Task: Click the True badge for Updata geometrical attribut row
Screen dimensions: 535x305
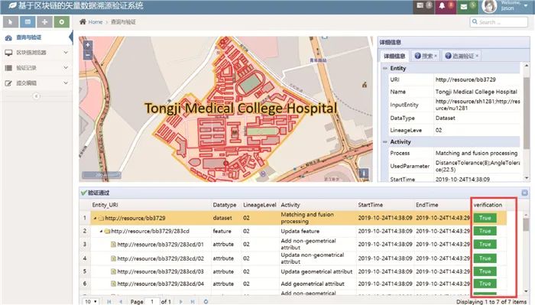Action: click(485, 271)
